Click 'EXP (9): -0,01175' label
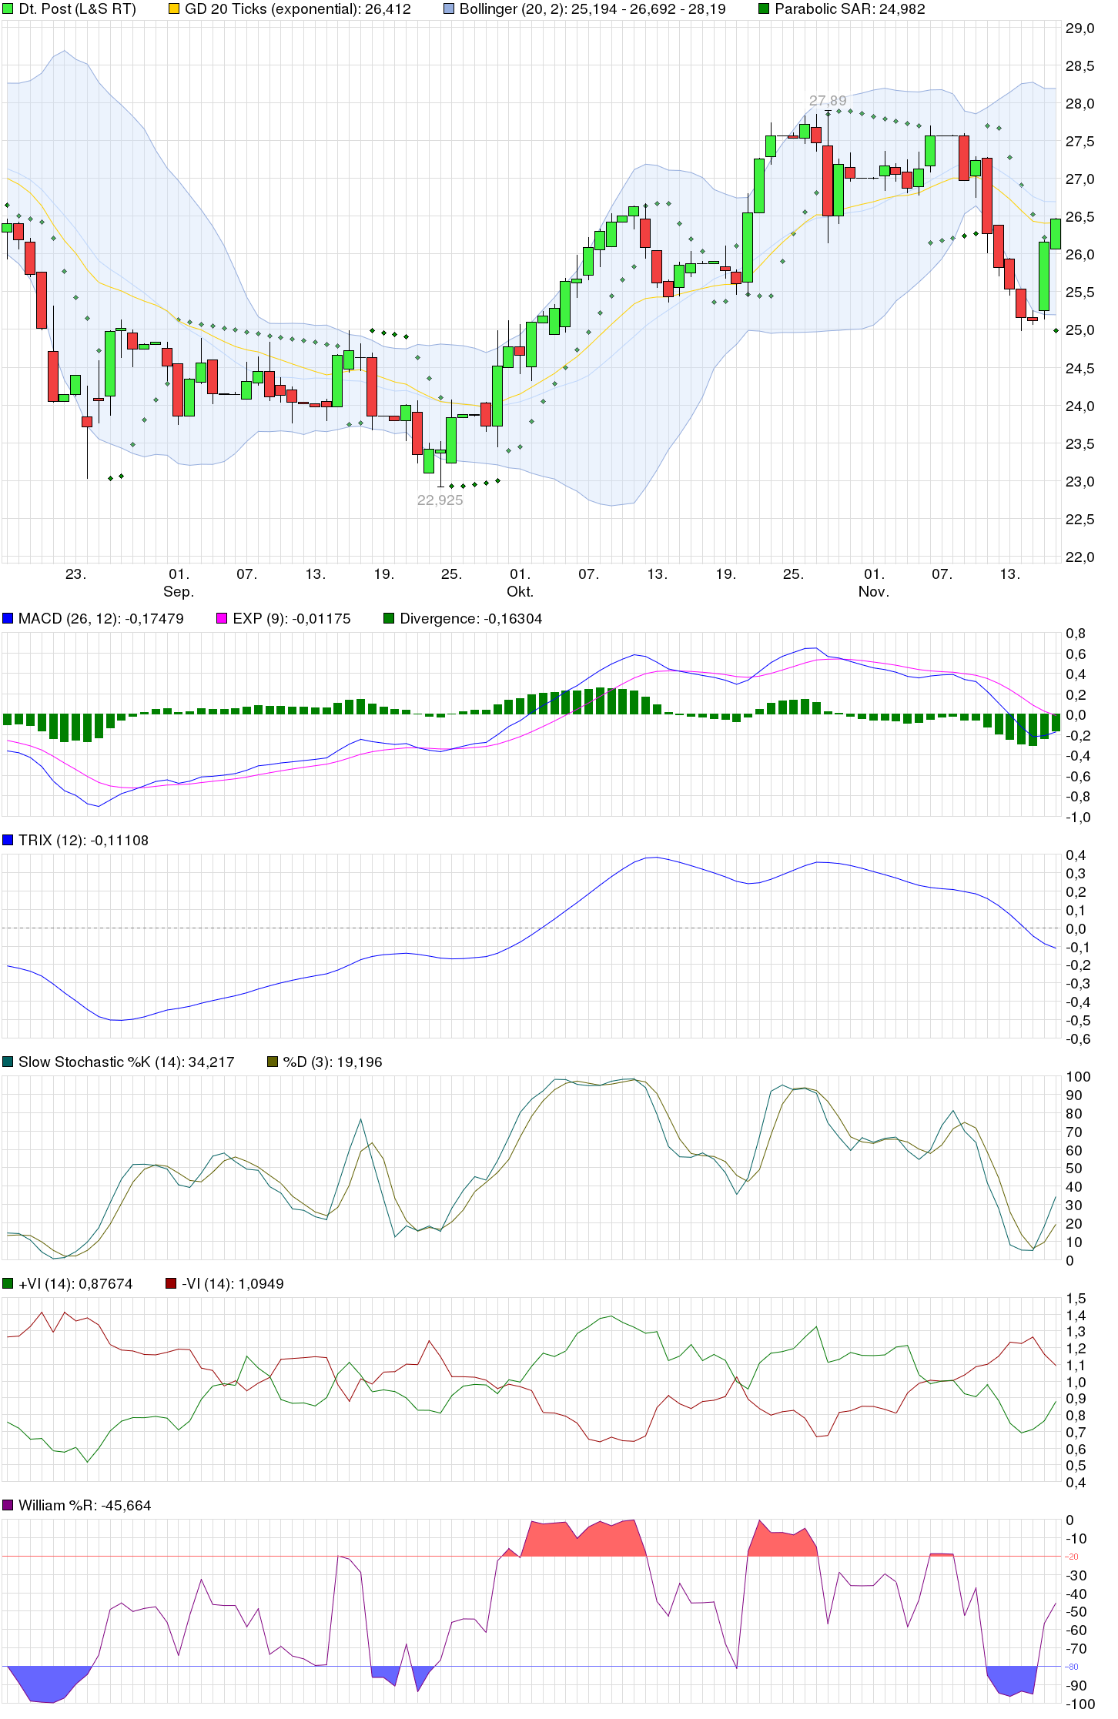 click(292, 619)
